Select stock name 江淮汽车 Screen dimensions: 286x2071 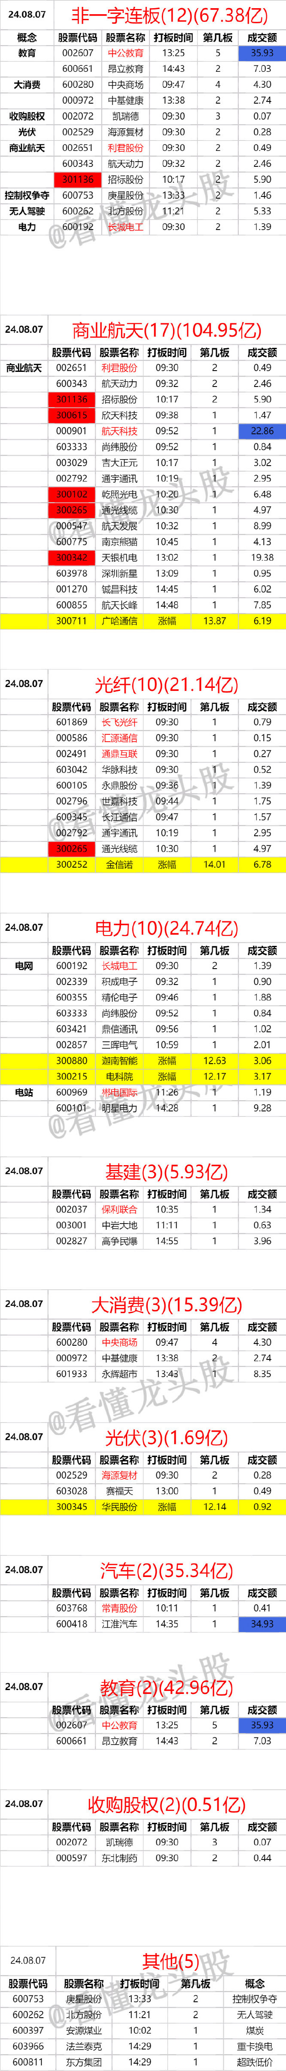point(119,1623)
